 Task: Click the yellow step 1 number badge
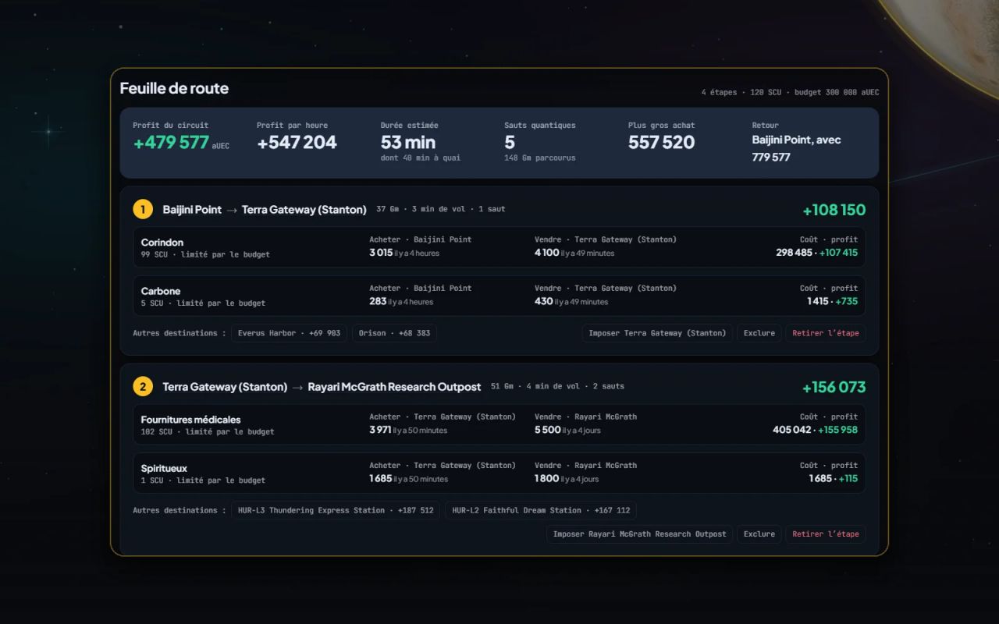point(143,209)
